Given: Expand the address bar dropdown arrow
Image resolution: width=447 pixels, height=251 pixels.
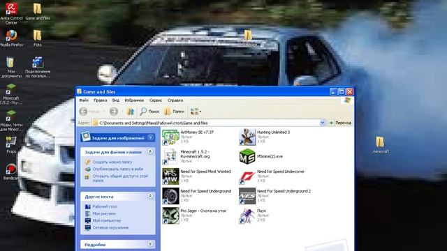Looking at the screenshot, I should (x=322, y=123).
